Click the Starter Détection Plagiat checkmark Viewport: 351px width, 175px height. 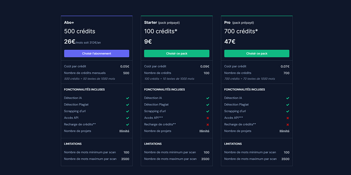208,105
